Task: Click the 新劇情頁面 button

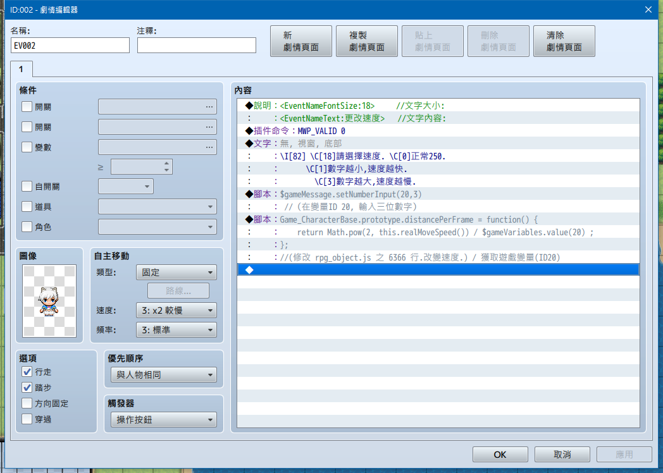Action: [301, 41]
